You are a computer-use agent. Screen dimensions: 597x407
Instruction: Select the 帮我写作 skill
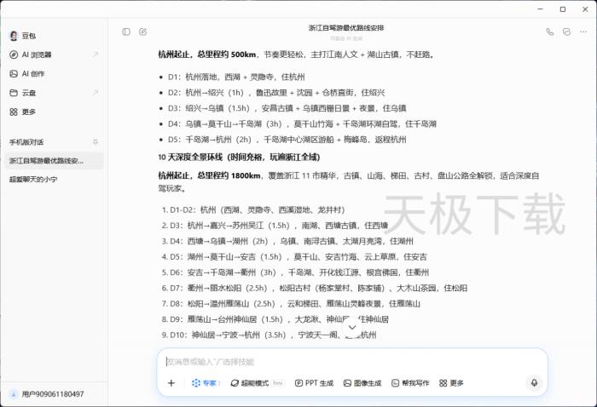(410, 383)
